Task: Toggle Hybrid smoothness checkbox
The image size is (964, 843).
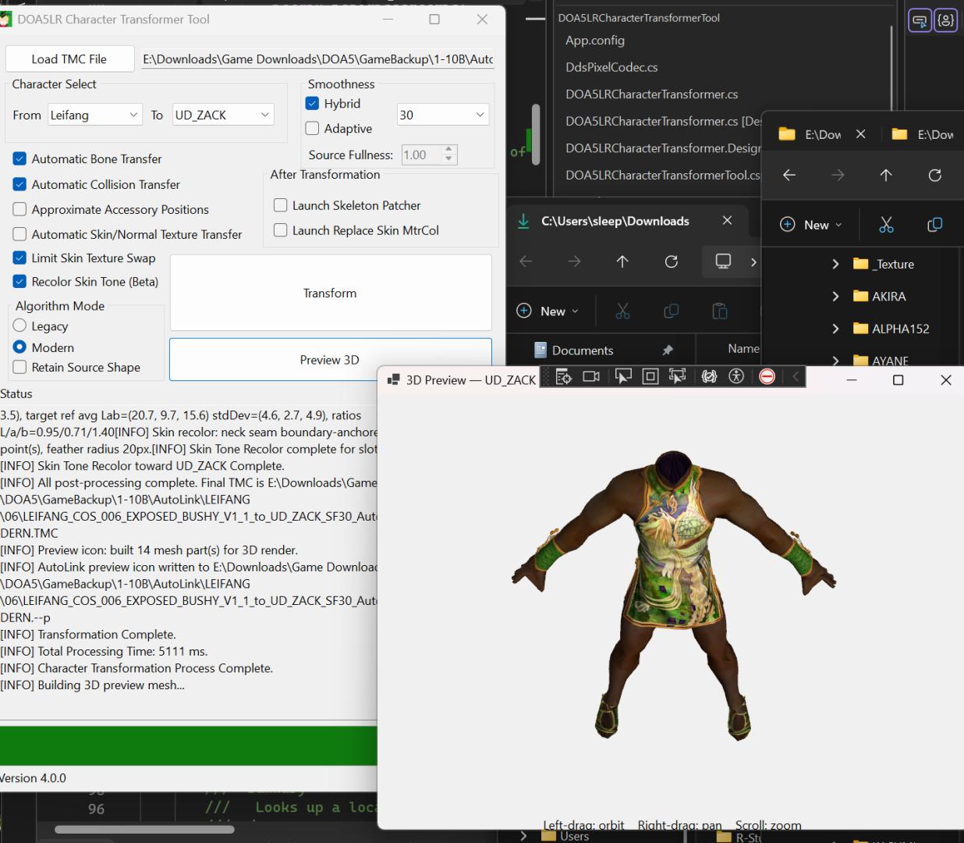Action: click(x=313, y=103)
